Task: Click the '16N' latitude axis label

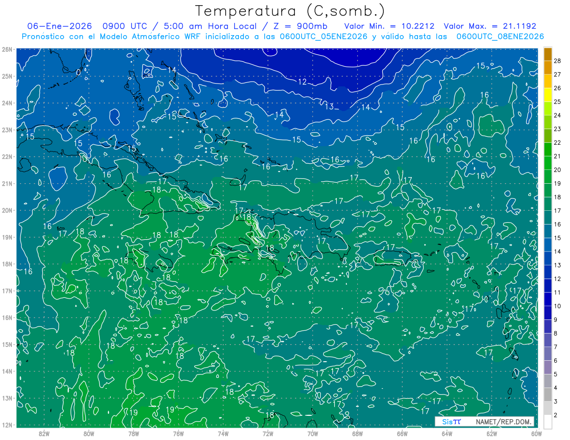Action: point(7,318)
